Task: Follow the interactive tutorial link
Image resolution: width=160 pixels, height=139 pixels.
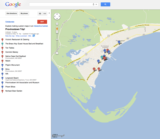Action: point(41,26)
